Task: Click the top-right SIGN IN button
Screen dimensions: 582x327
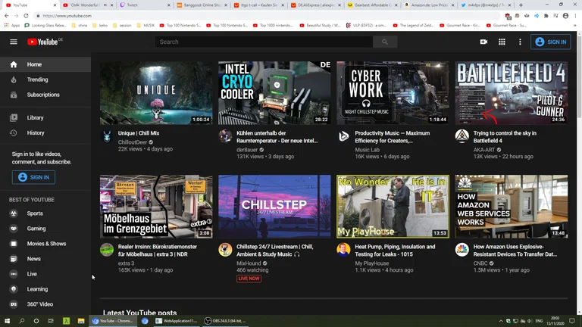Action: [x=551, y=42]
